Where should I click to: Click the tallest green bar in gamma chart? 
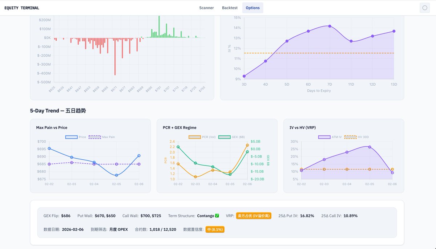click(159, 26)
